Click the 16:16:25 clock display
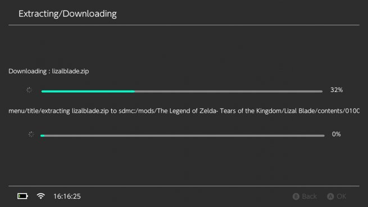This screenshot has width=368, height=207. click(x=67, y=196)
